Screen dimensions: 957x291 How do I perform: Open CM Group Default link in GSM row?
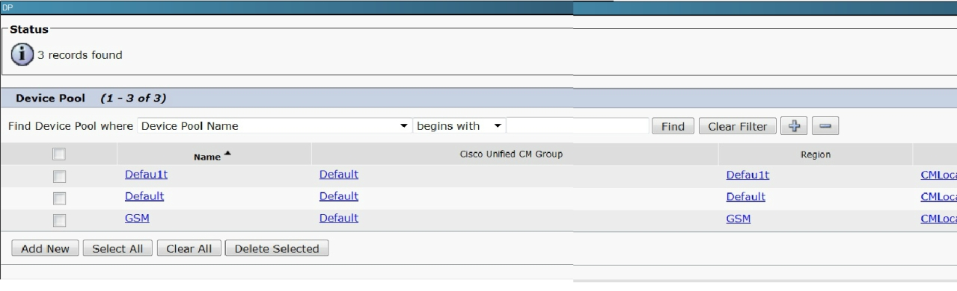pos(339,218)
